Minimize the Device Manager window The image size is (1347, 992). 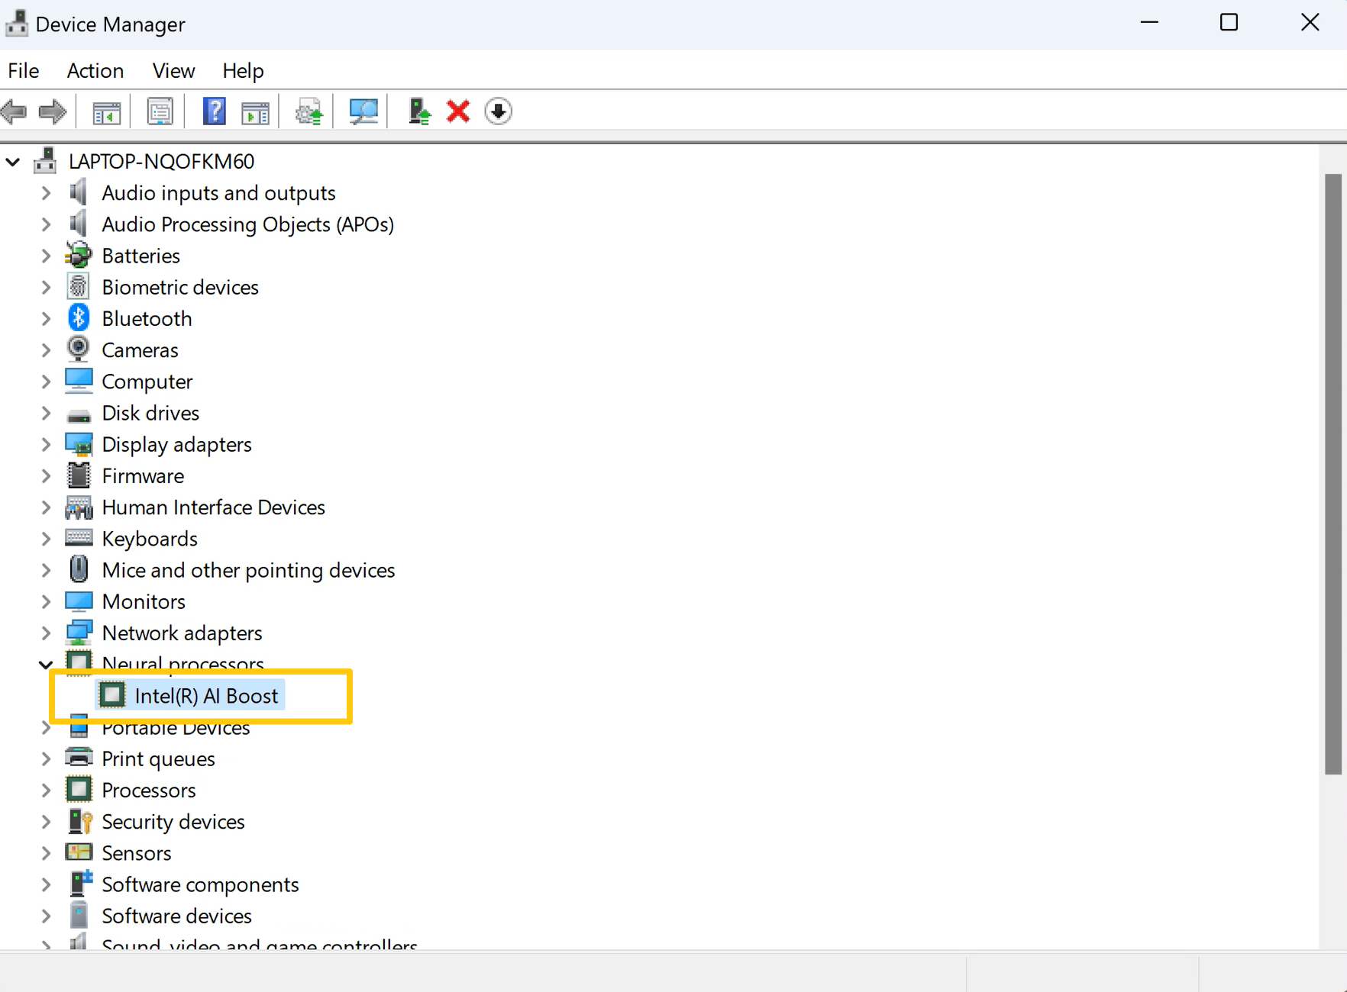tap(1149, 23)
